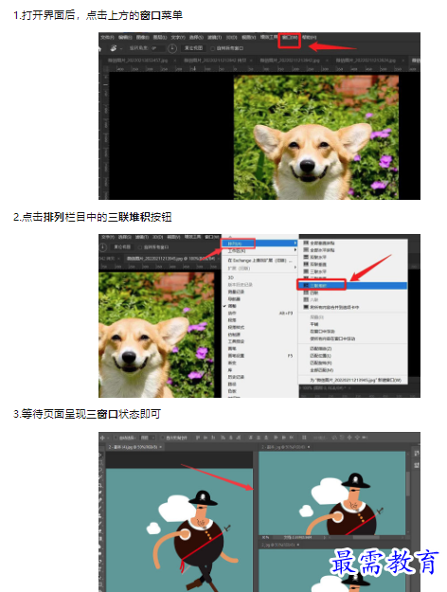Viewport: 447px width, 592px height.
Task: Click the Rotate View tool preset icon
Action: coord(114,48)
